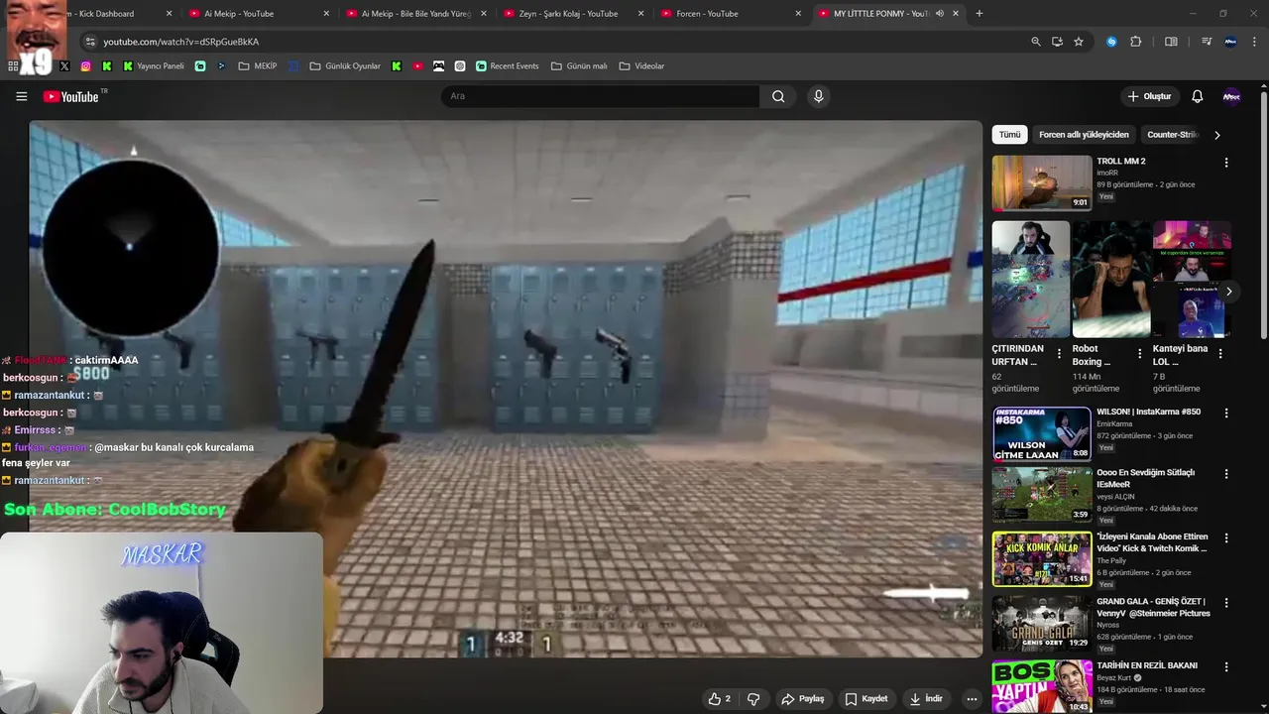Open options for İzleyeni Kanala Abone Ettiren video
This screenshot has height=714, width=1269.
(x=1226, y=538)
